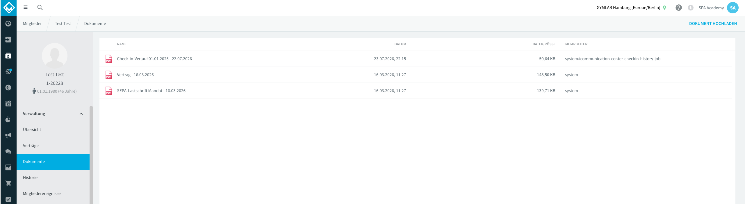Click the person gender icon beside birthdate
The height and width of the screenshot is (204, 745).
34,91
